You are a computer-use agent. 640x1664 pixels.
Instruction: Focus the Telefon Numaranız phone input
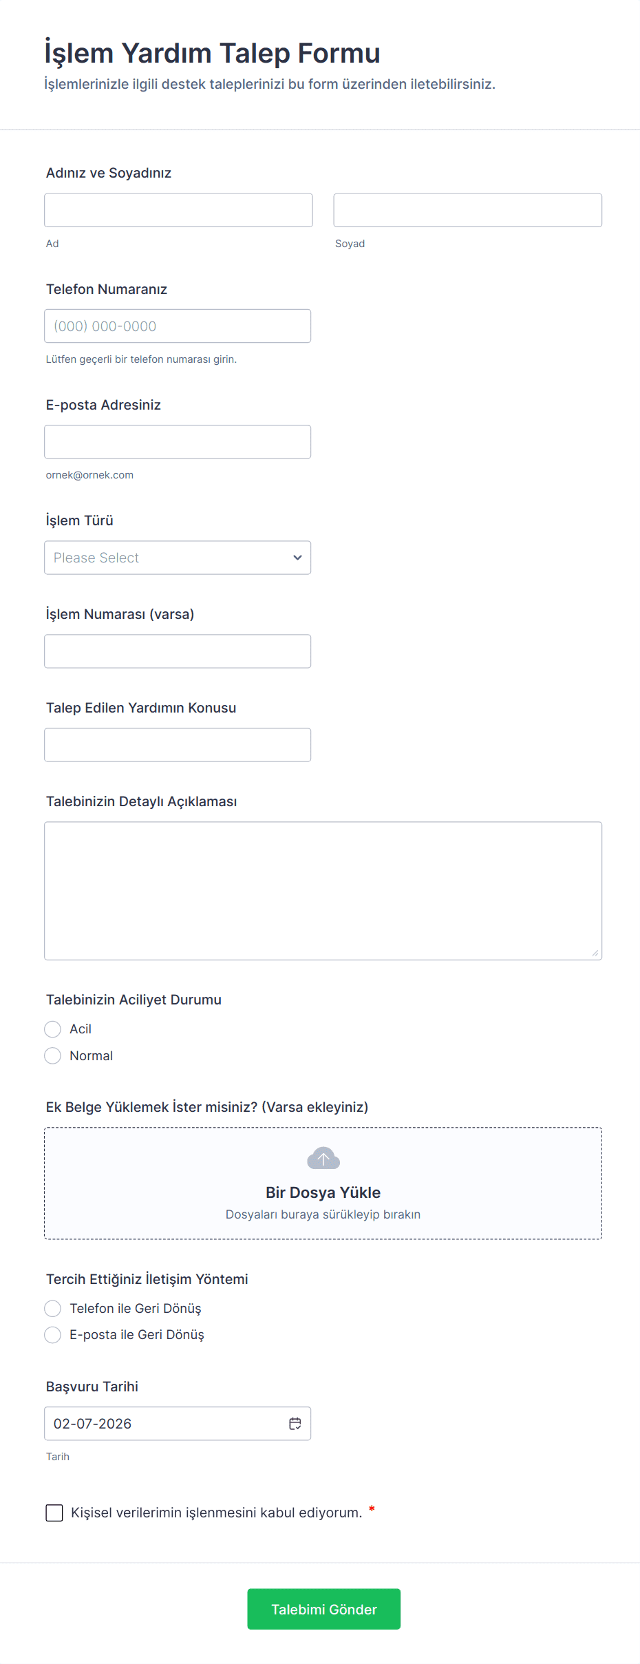point(178,326)
